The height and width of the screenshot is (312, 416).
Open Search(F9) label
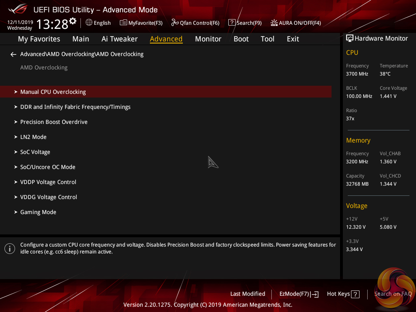point(249,23)
